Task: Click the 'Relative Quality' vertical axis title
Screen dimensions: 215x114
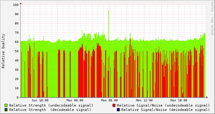Action: 3,51
